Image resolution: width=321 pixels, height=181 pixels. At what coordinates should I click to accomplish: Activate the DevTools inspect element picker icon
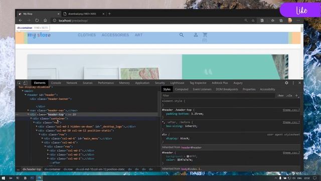[x=19, y=83]
